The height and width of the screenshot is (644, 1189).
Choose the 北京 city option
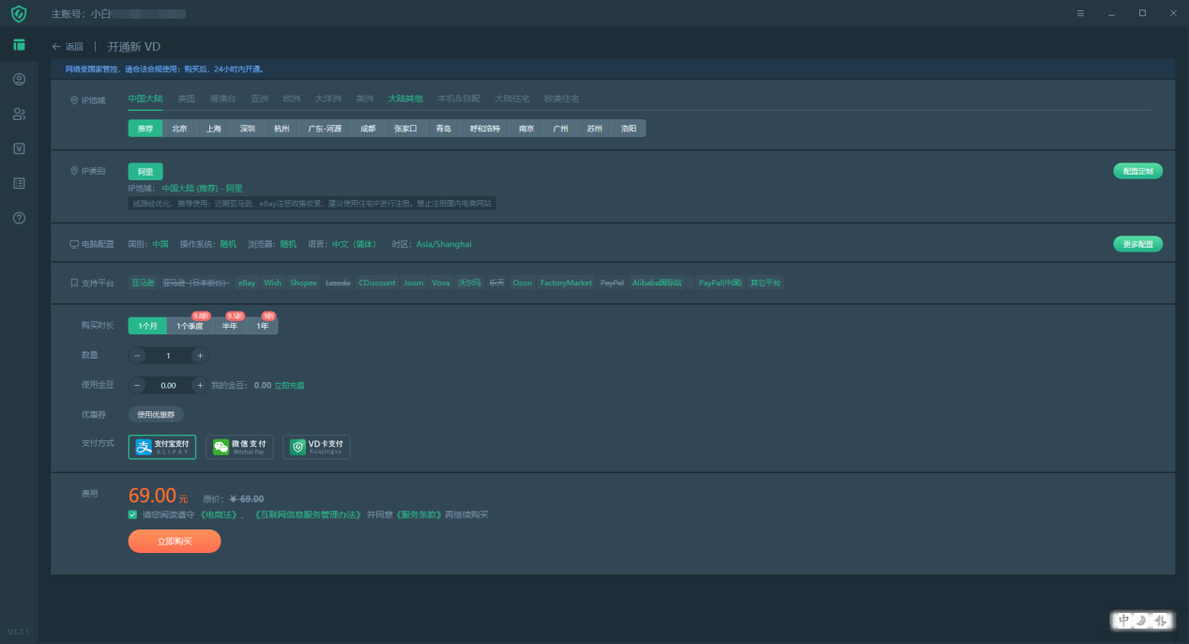tap(179, 129)
